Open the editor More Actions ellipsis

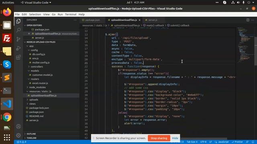pyautogui.click(x=253, y=20)
